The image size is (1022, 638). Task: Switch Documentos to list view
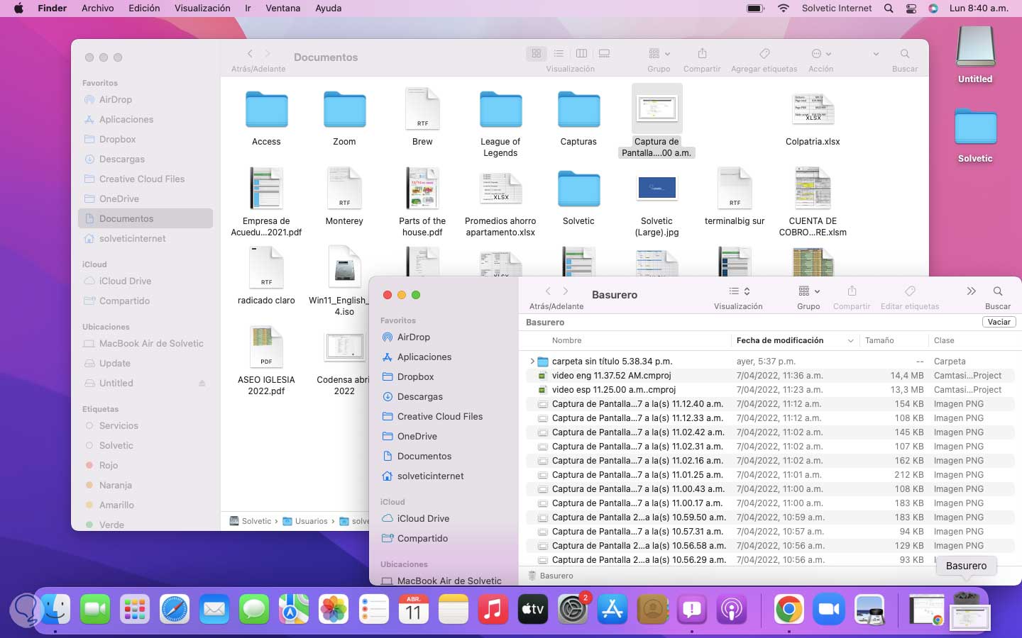tap(559, 54)
